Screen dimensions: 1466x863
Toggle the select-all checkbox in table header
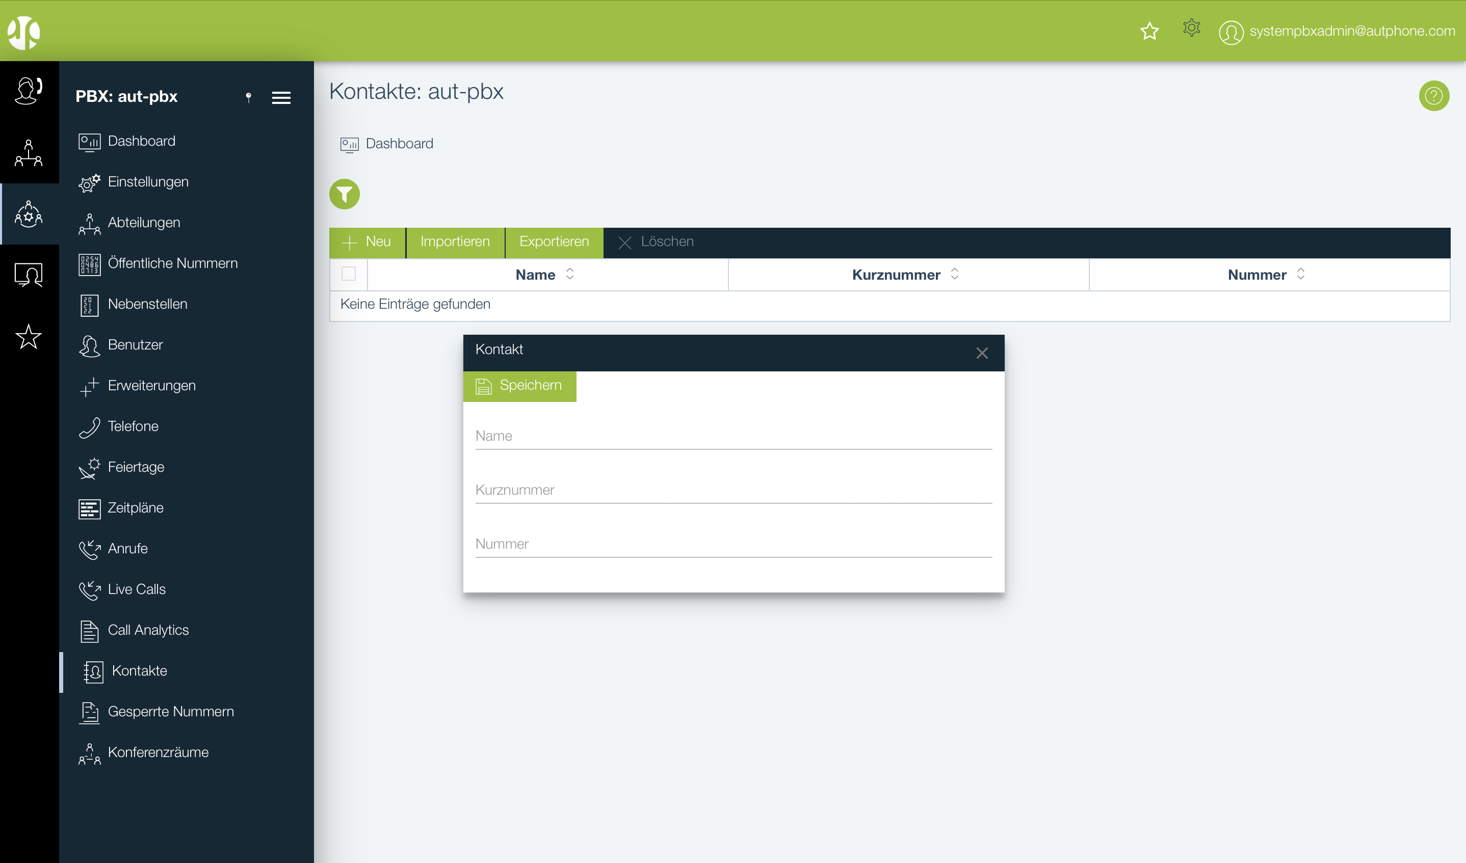coord(349,274)
